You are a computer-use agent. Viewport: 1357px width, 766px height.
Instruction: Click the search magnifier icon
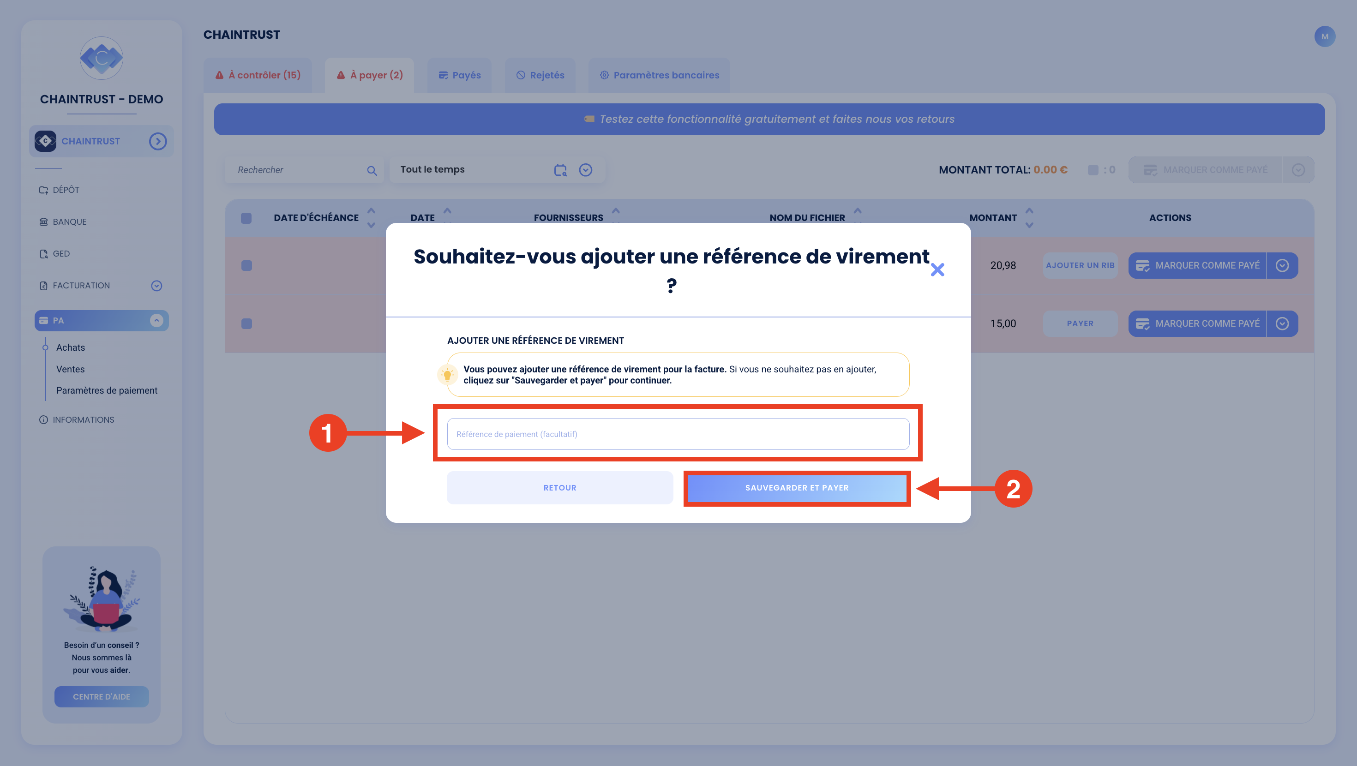coord(372,170)
